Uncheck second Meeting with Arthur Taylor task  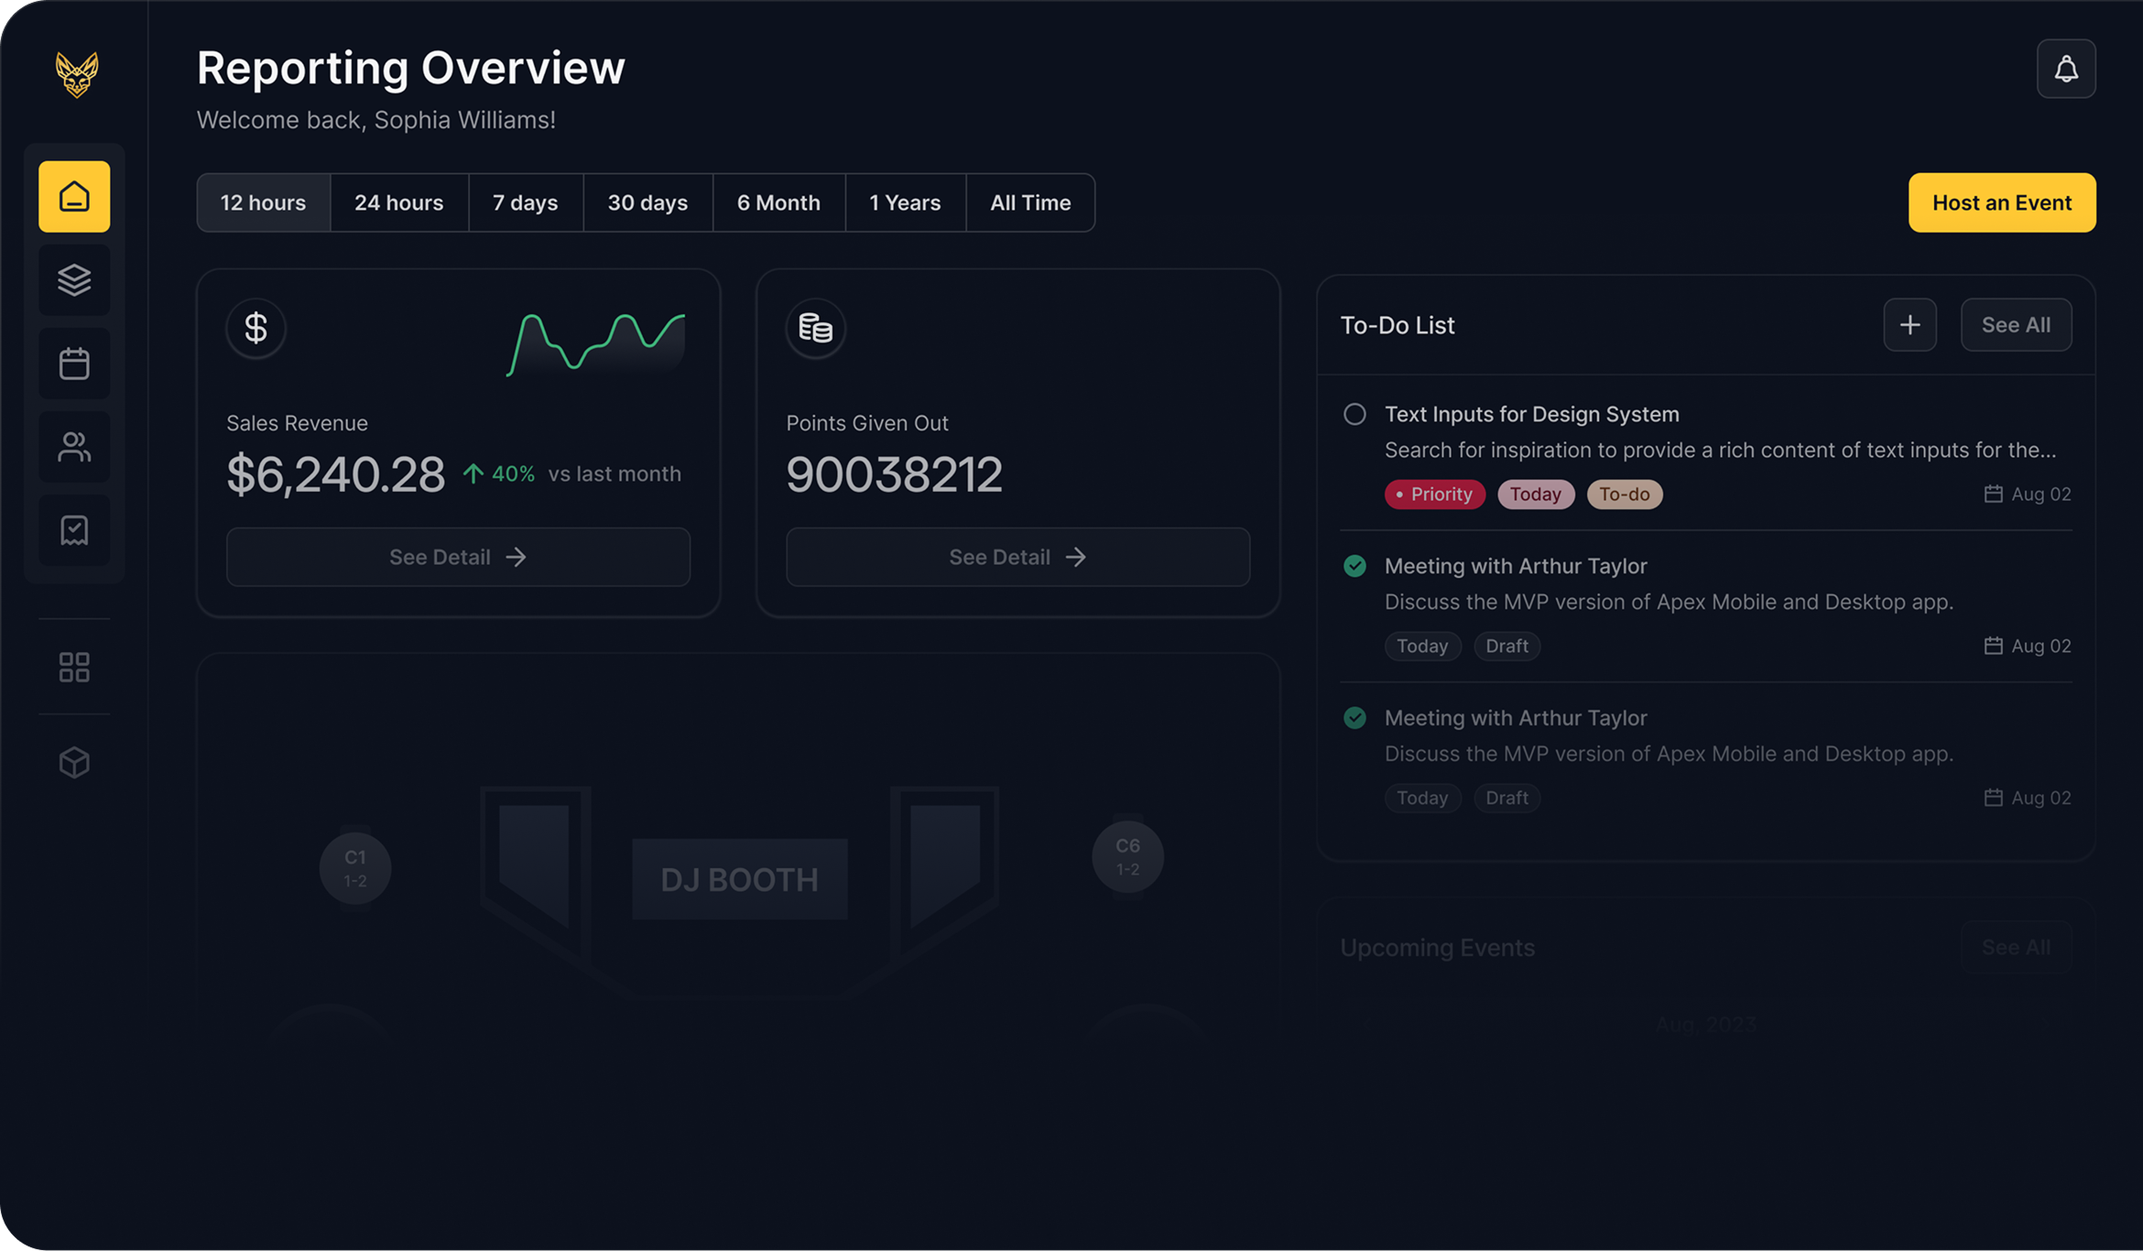coord(1354,718)
